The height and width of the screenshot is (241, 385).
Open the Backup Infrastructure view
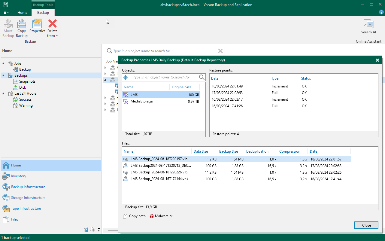coord(28,187)
